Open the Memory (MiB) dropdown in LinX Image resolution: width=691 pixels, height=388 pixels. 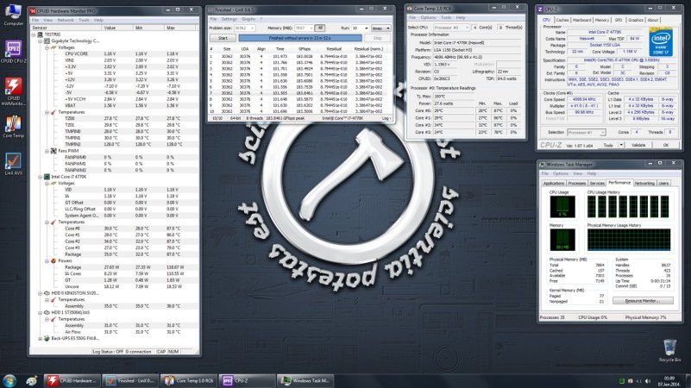[x=311, y=28]
